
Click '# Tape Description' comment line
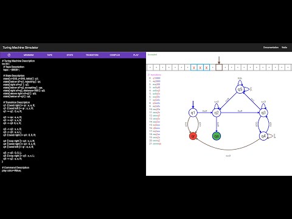[x=13, y=67]
